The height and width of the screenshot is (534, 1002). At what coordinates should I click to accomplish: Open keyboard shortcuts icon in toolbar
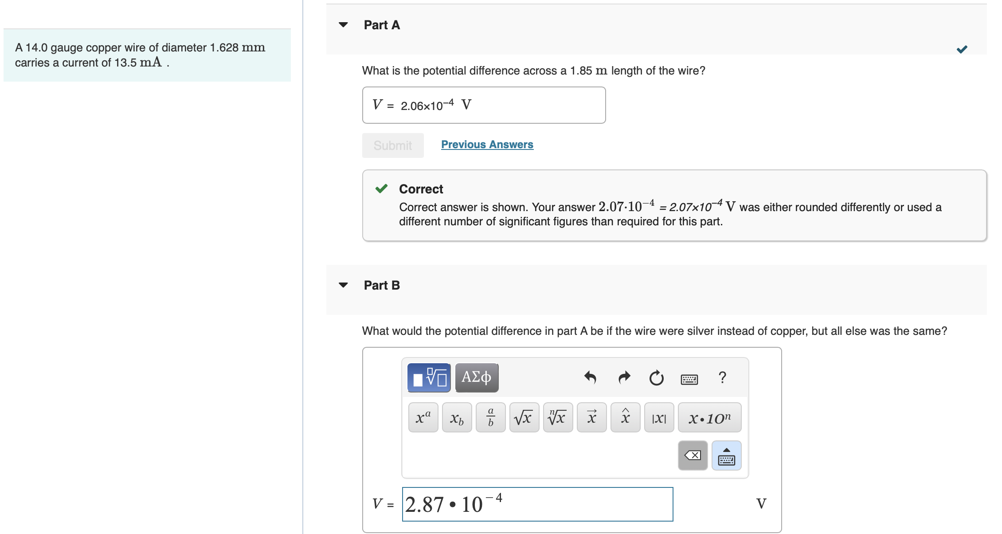(x=689, y=379)
